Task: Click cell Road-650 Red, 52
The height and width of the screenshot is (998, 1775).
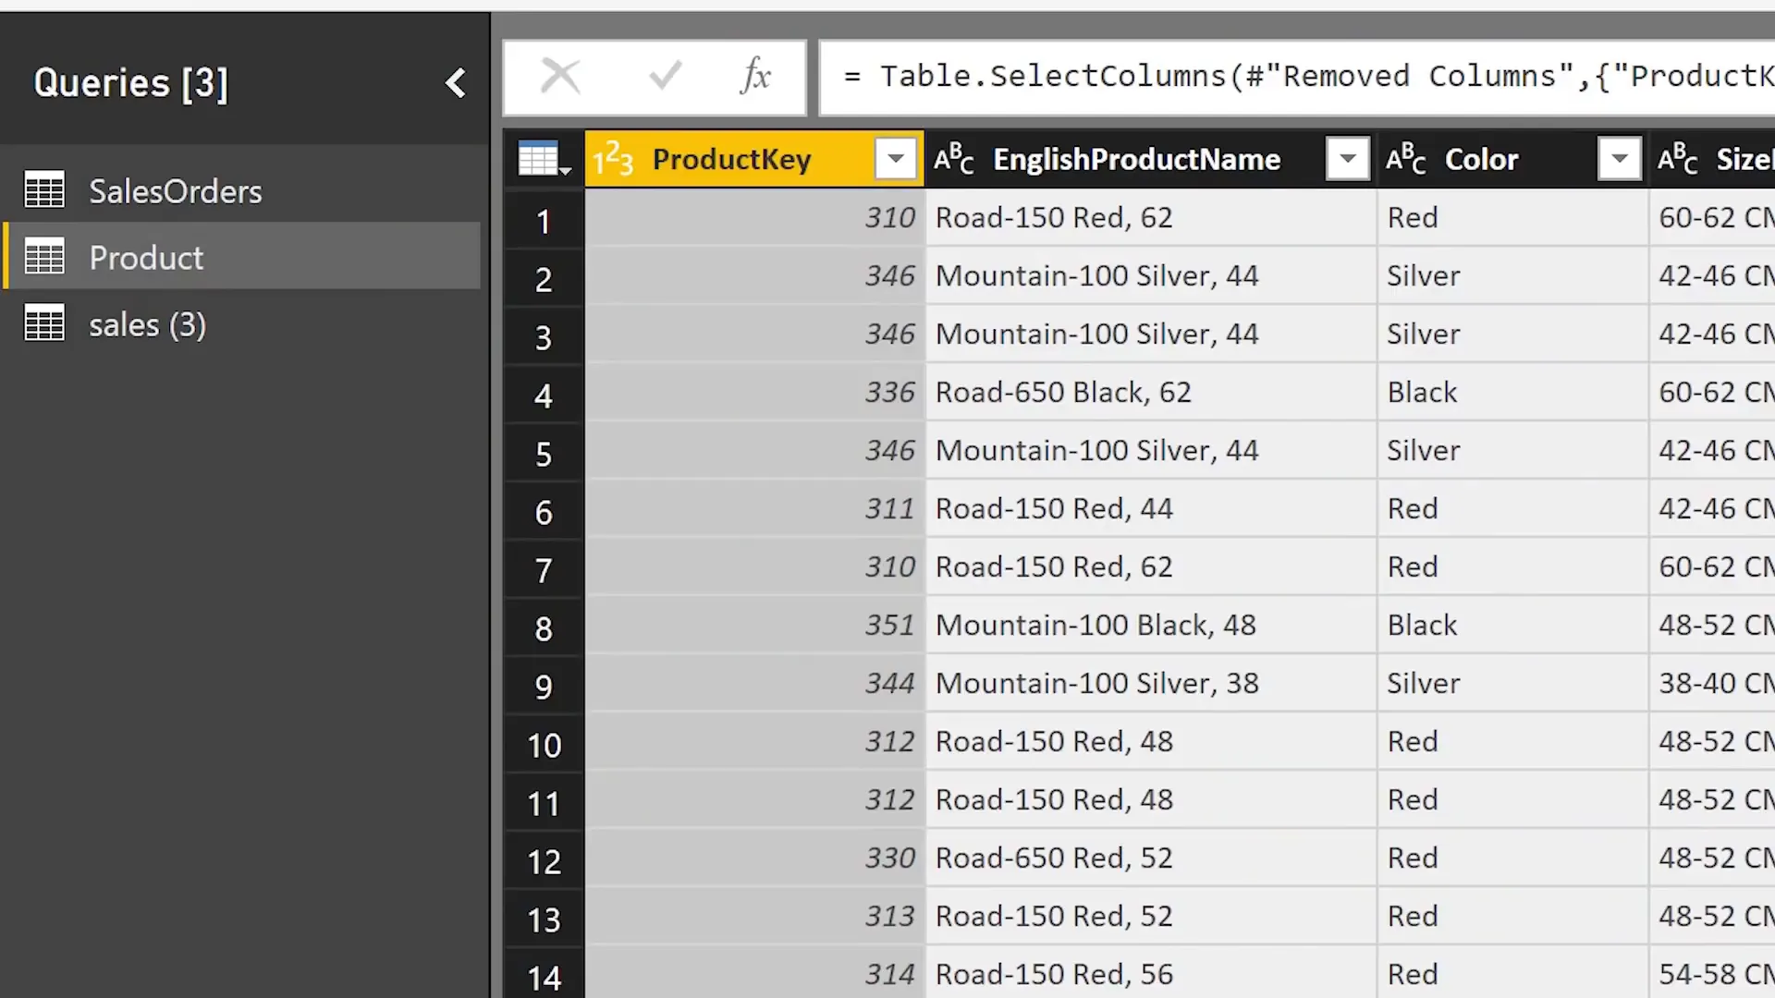Action: click(1150, 858)
